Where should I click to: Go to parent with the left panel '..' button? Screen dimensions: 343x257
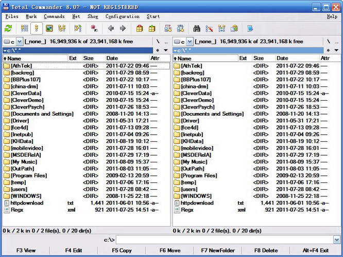point(166,42)
